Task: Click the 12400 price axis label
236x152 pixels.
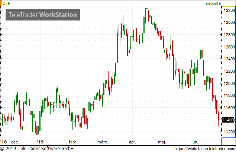Action: coord(229,59)
